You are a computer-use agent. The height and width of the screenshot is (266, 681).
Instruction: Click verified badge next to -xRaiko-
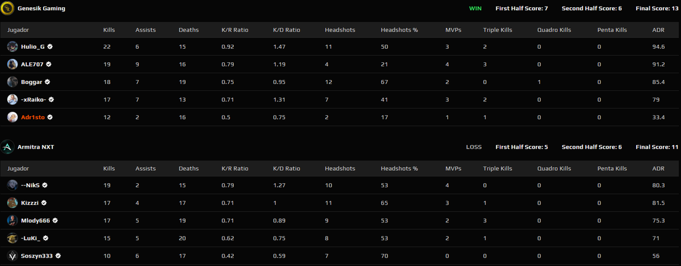pyautogui.click(x=51, y=100)
